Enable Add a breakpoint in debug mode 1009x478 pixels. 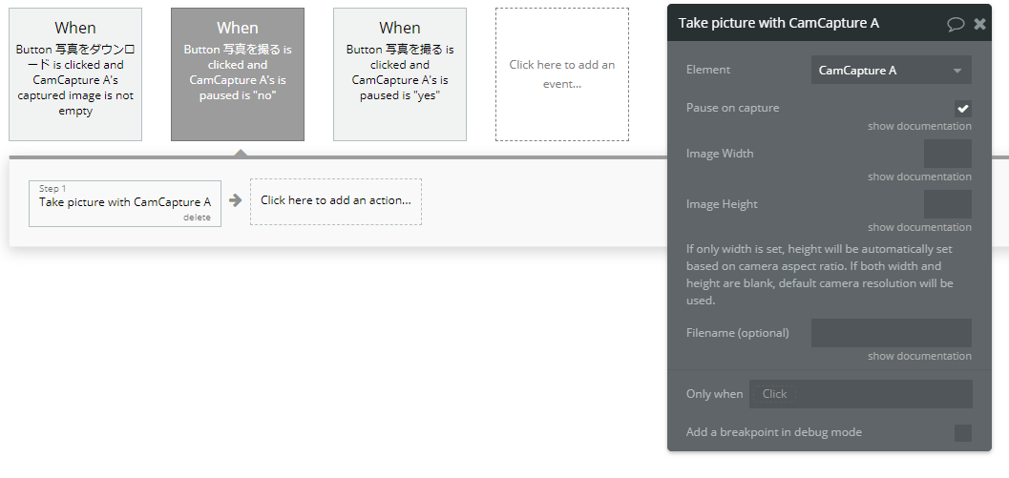tap(962, 433)
